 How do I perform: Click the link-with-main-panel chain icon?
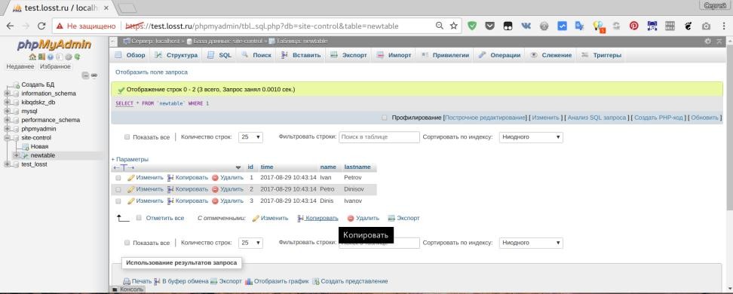[x=94, y=75]
